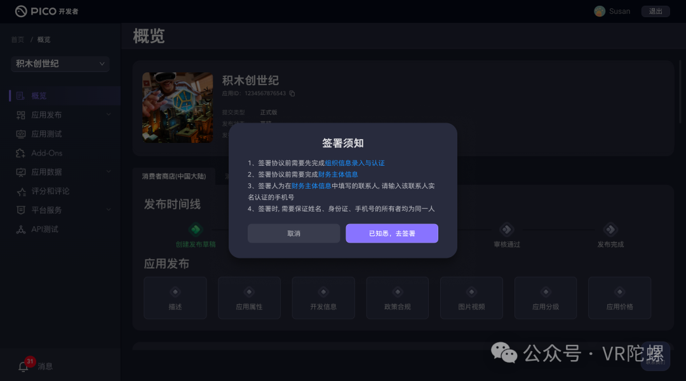686x381 pixels.
Task: Open the API测试 sidebar icon
Action: coord(20,229)
